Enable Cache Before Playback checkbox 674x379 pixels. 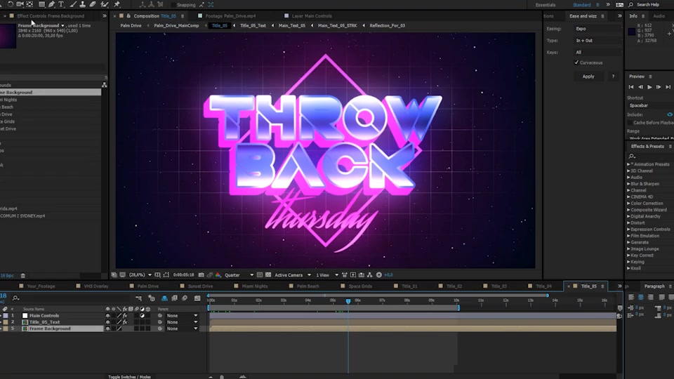[x=630, y=122]
